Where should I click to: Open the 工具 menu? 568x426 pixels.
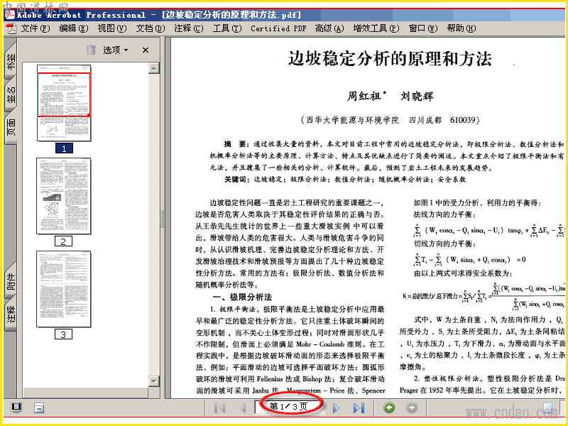[227, 28]
